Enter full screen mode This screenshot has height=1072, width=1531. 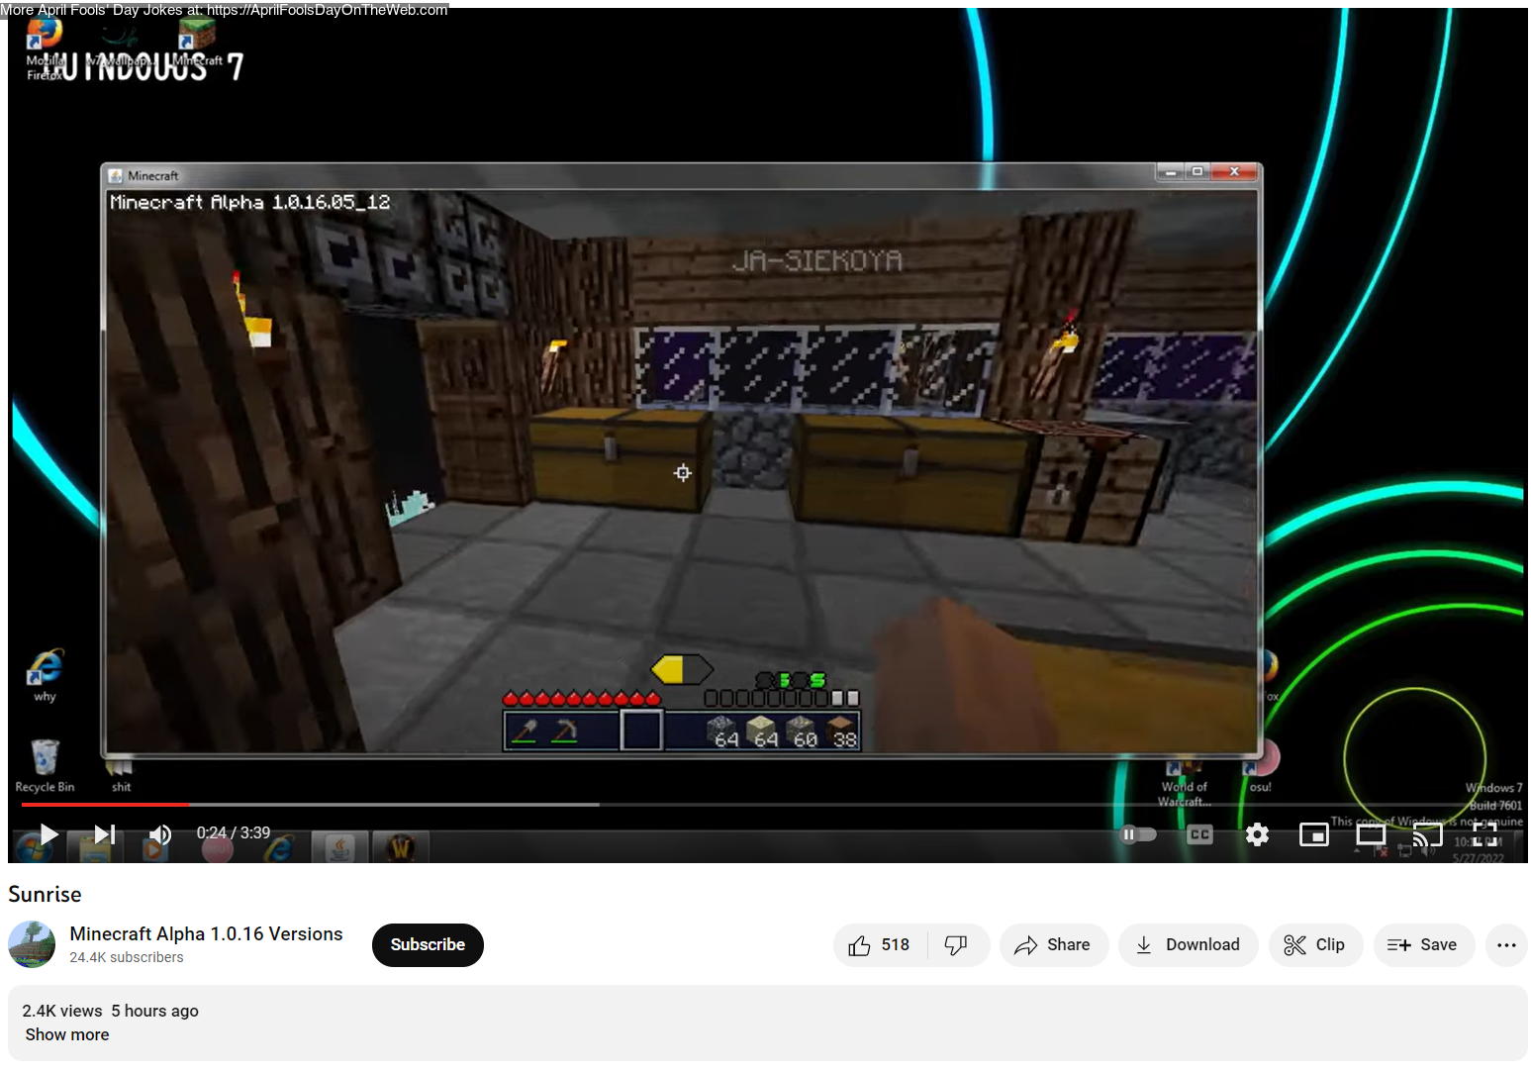1484,834
